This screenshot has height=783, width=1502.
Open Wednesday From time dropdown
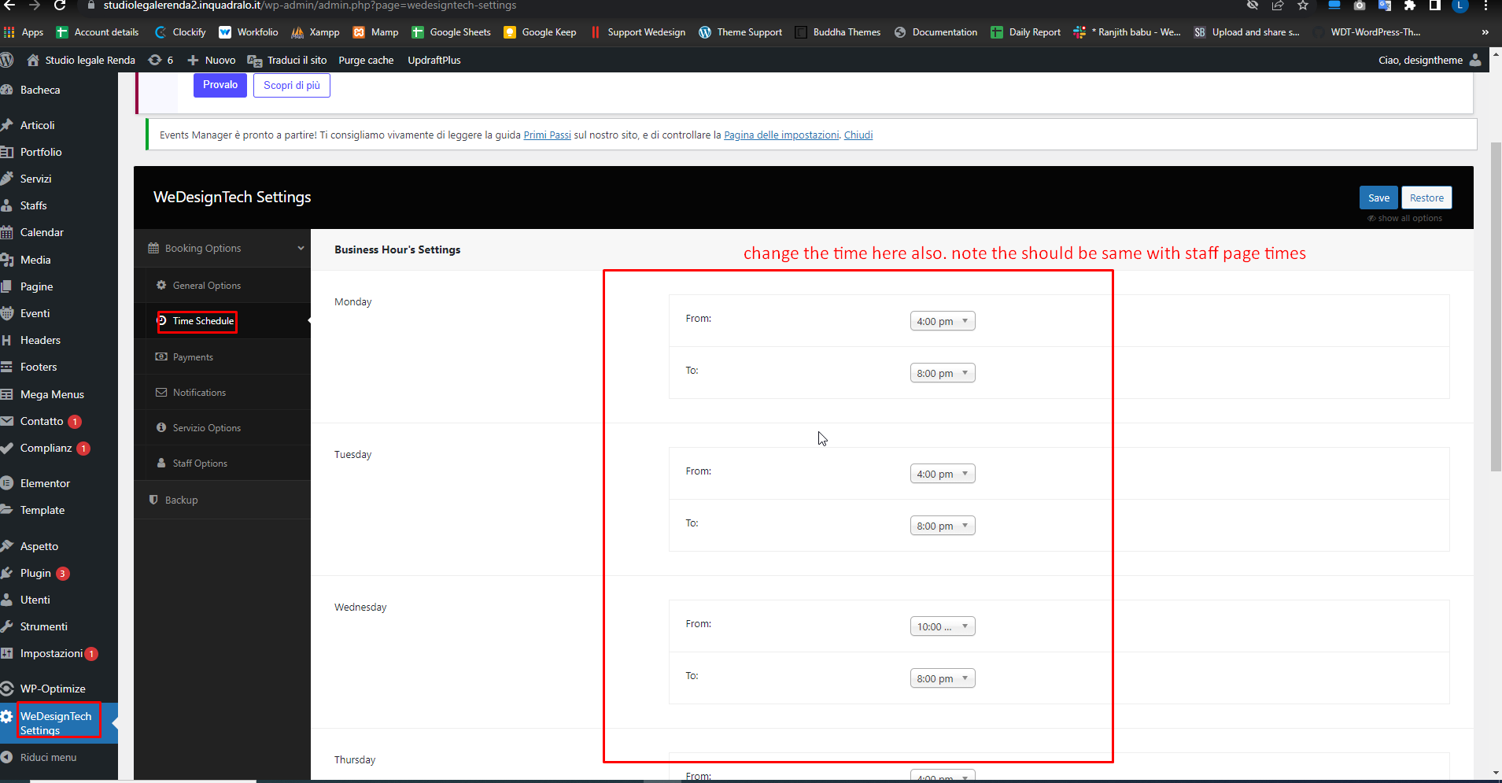(943, 626)
